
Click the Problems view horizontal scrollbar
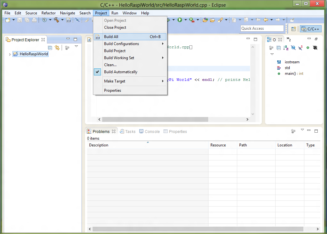tap(198, 229)
